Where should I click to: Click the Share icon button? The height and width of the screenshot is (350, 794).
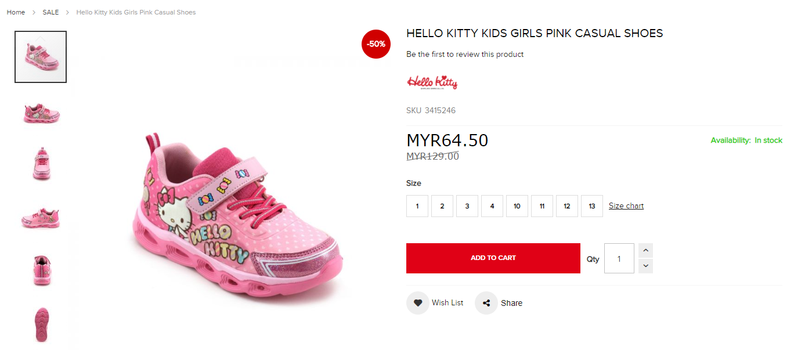click(x=486, y=303)
